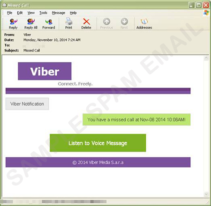This screenshot has width=211, height=206.
Task: Click the missed call notification banner
Action: (x=136, y=120)
